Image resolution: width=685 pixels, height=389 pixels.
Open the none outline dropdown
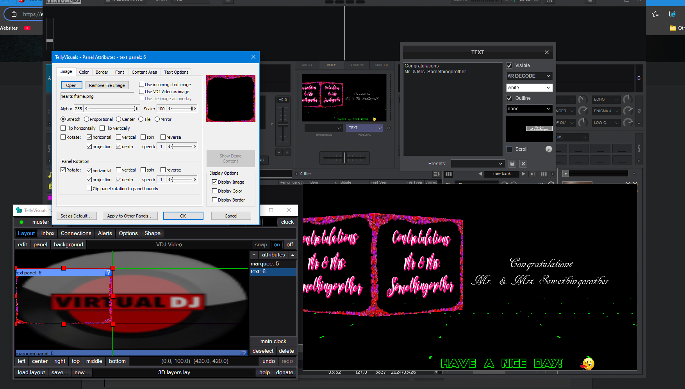(x=529, y=109)
